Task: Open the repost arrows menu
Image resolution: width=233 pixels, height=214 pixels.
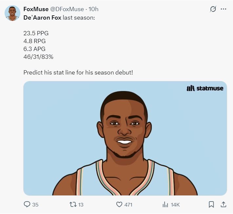Action: pyautogui.click(x=73, y=205)
